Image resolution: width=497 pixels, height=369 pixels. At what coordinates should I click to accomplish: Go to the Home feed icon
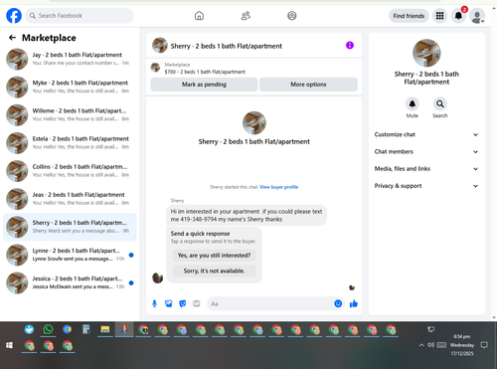[199, 16]
